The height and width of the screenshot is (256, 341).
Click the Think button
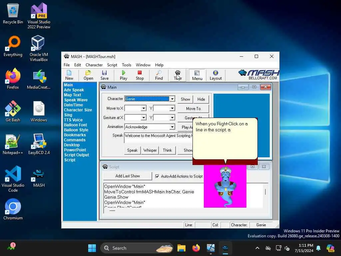point(167,150)
